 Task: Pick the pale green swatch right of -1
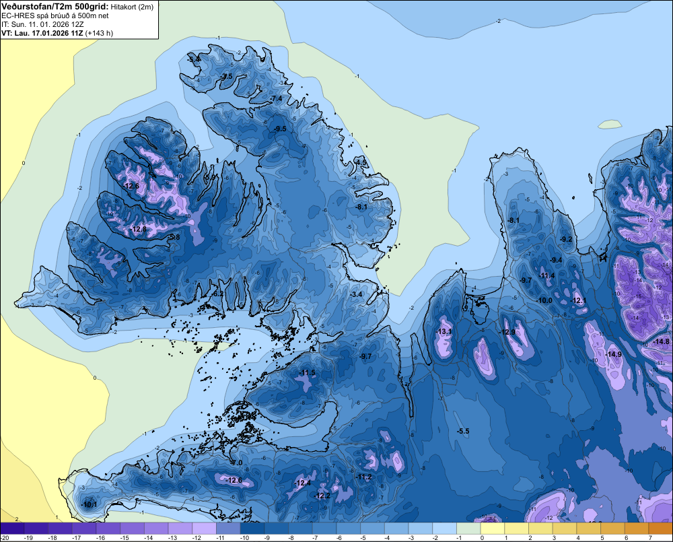[468, 529]
